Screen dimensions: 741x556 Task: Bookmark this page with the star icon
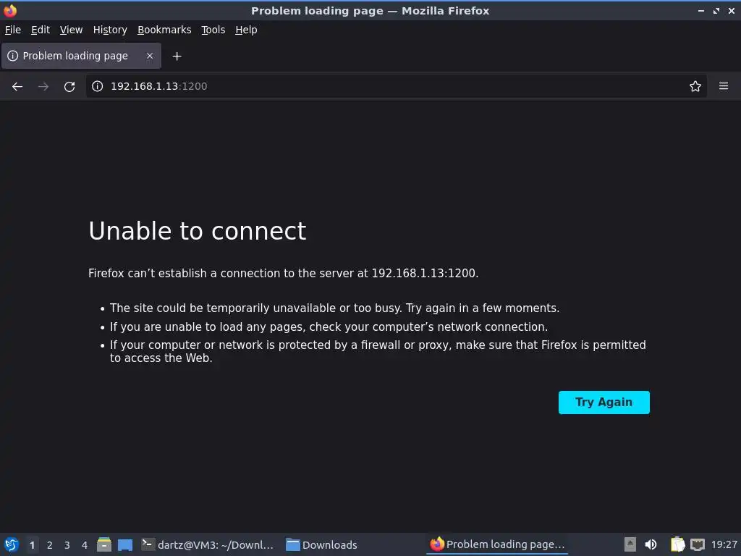(695, 86)
